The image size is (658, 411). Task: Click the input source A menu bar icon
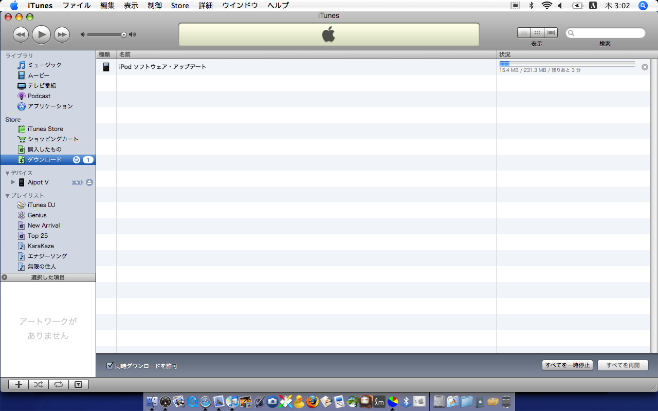593,6
